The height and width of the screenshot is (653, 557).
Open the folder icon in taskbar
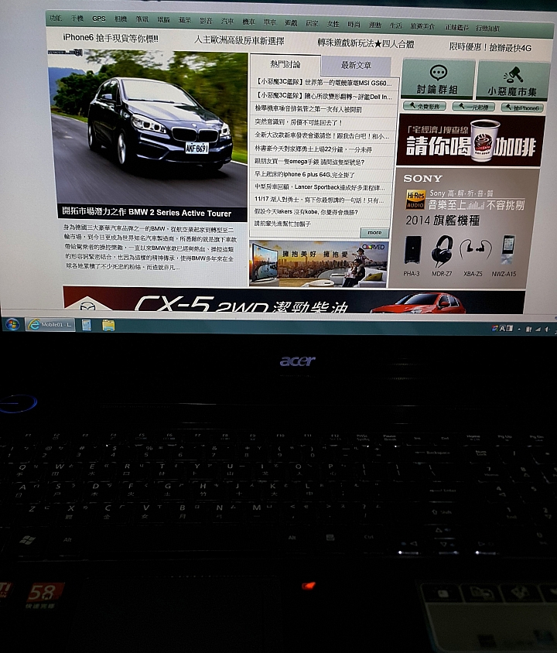[108, 325]
